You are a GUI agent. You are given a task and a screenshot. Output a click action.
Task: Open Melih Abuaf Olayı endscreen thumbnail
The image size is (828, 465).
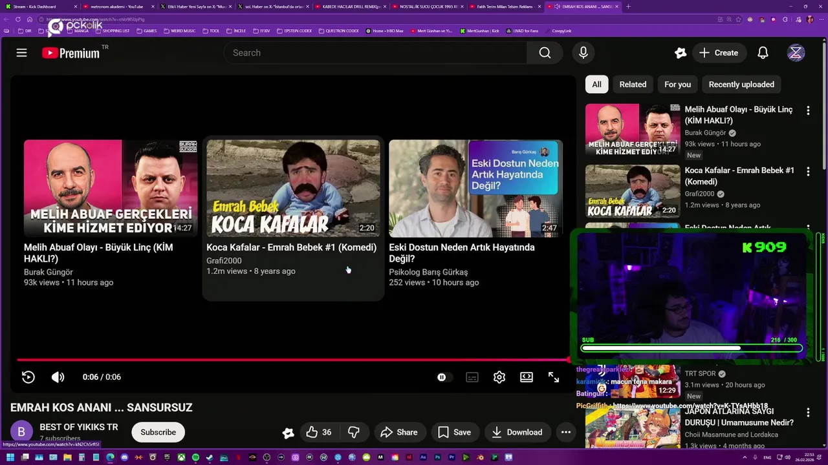coord(111,189)
